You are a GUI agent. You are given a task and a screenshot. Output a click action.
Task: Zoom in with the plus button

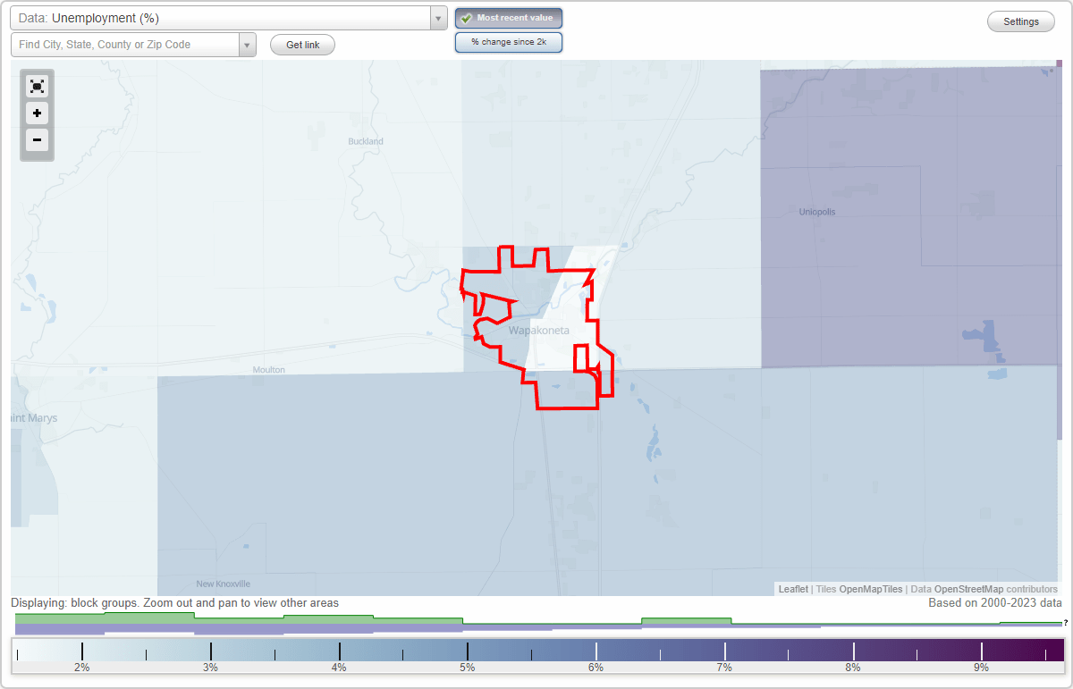[x=37, y=113]
